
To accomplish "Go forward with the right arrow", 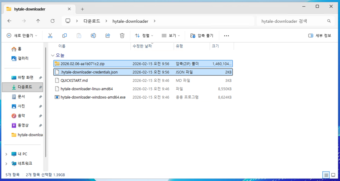I will pos(24,21).
